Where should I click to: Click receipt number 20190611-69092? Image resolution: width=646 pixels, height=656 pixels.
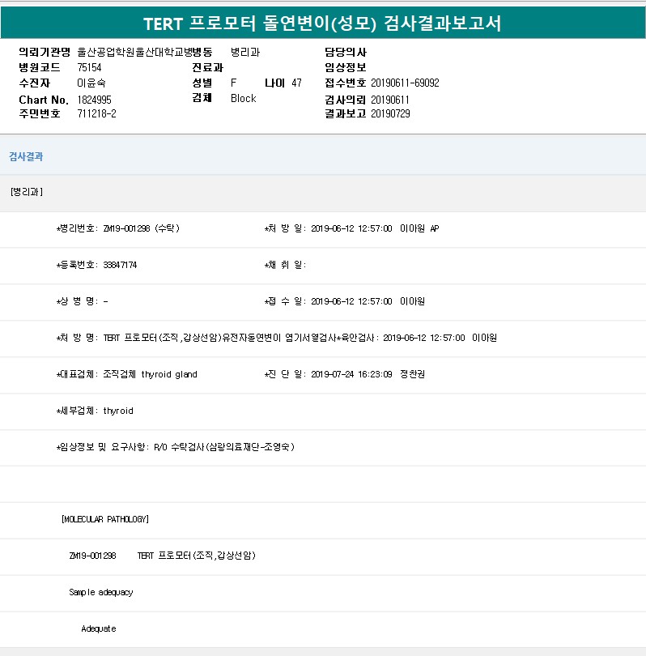[x=405, y=83]
